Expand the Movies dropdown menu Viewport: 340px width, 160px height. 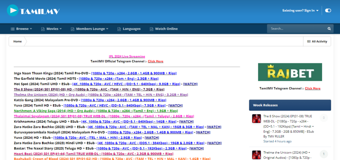point(51,29)
